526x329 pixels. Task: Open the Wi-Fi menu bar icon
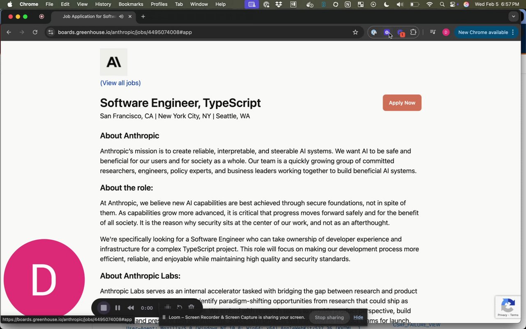click(x=429, y=4)
